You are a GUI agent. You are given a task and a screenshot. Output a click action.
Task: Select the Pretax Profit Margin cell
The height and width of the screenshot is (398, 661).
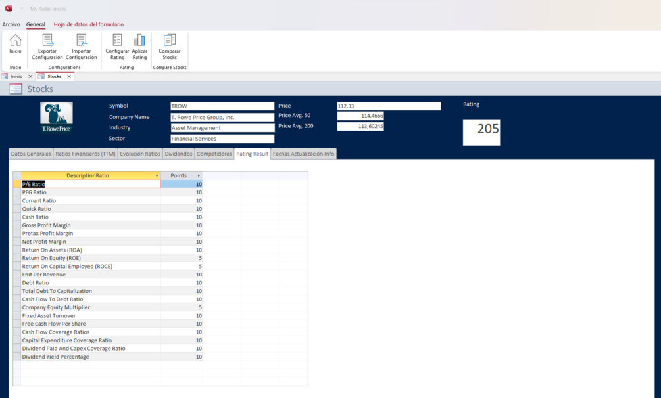coord(91,233)
